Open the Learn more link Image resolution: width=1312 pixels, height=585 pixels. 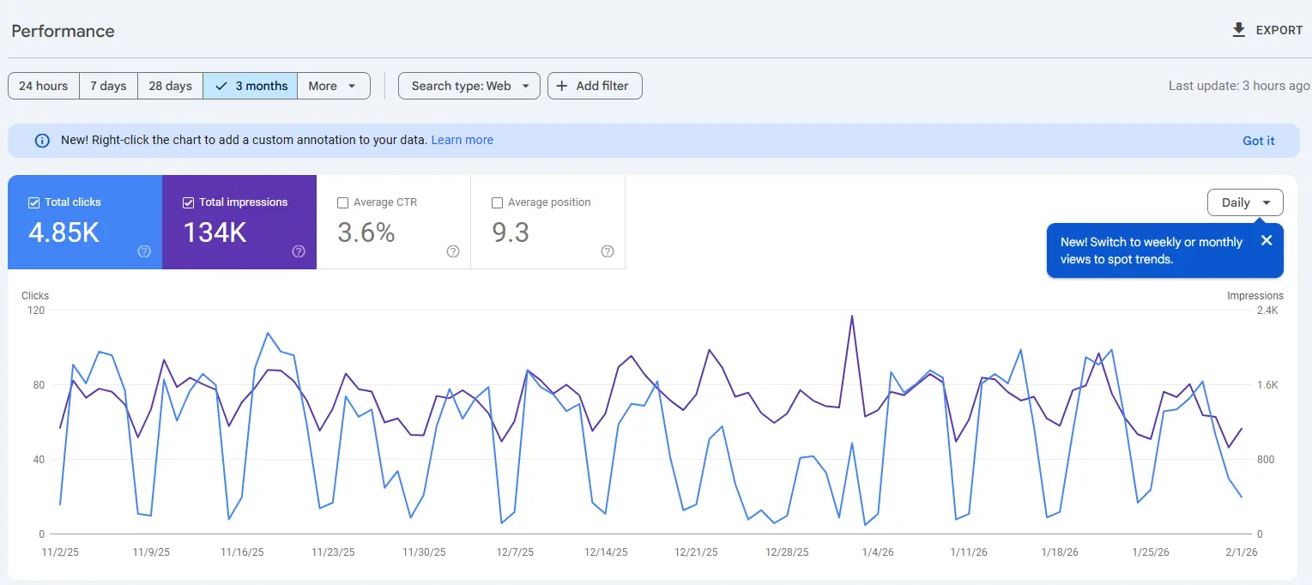coord(462,140)
